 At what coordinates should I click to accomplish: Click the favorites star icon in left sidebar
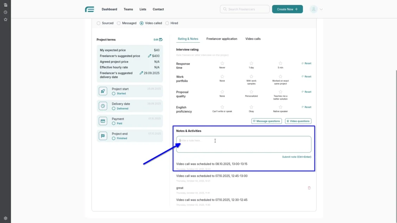(5, 19)
